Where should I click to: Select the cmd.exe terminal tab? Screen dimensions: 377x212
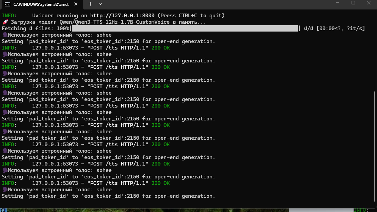(41, 4)
